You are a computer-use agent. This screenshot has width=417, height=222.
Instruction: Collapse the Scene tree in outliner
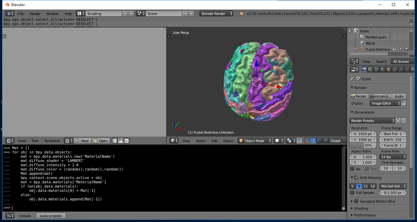[350, 31]
